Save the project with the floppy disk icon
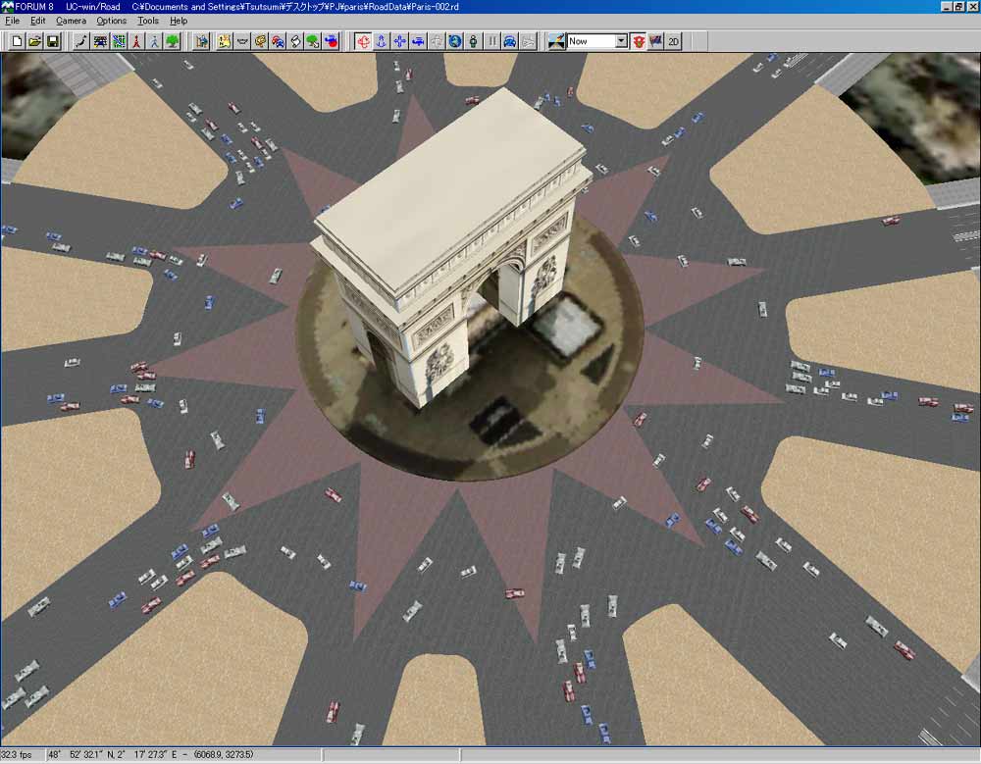Viewport: 981px width, 764px height. coord(53,41)
